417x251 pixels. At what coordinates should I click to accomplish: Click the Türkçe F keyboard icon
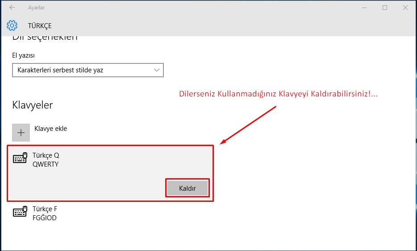20,213
